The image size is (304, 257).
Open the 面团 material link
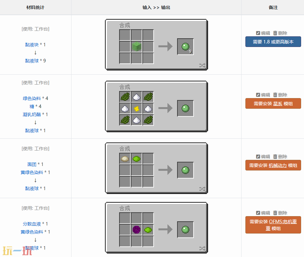coord(32,164)
